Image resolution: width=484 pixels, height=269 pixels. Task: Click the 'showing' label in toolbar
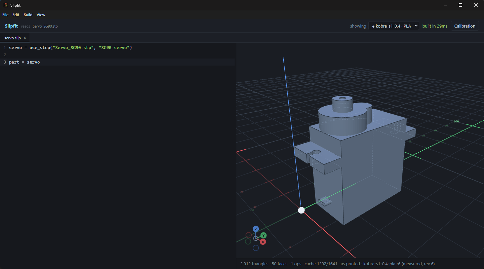click(x=358, y=26)
